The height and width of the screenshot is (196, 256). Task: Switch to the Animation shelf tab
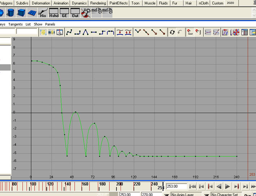61,3
